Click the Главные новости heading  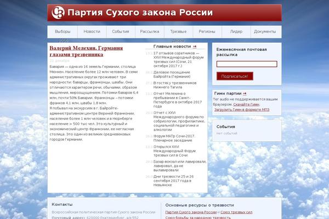tap(172, 47)
